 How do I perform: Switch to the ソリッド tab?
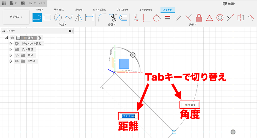pyautogui.click(x=40, y=10)
